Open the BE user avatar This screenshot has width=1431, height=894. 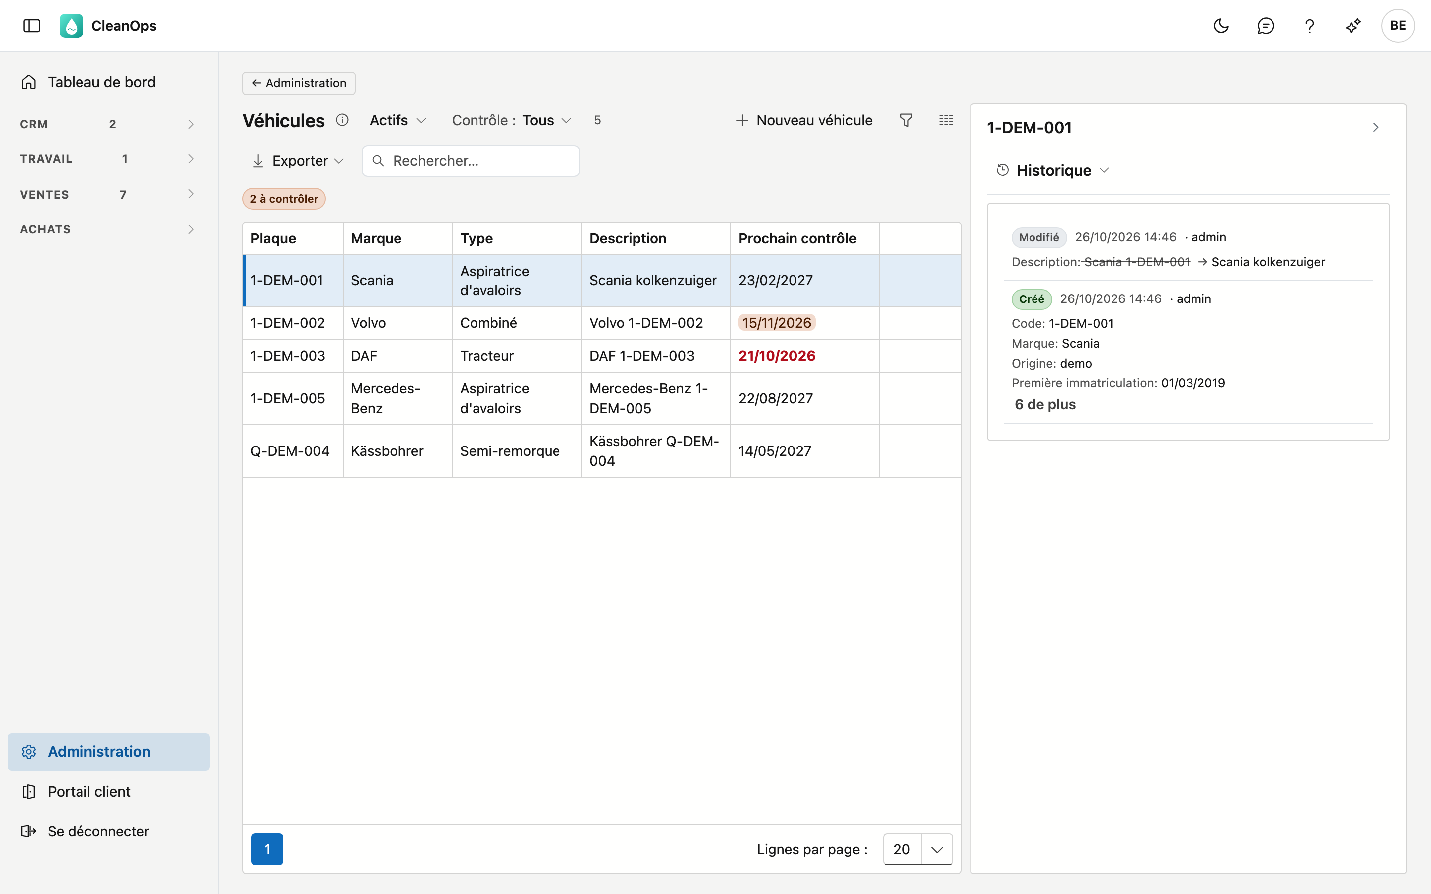coord(1398,25)
